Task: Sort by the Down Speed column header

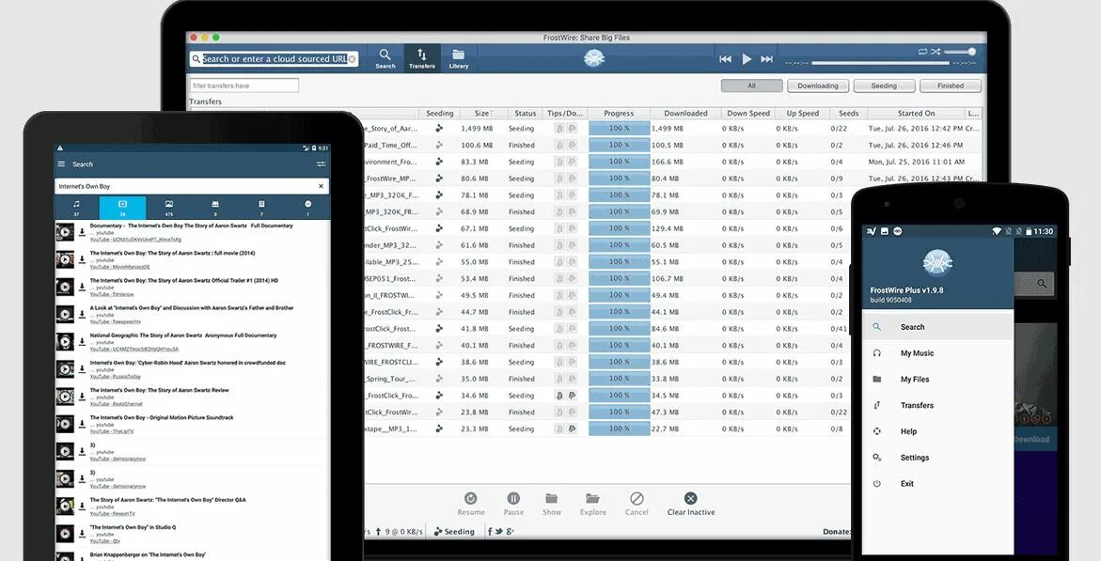Action: [747, 113]
